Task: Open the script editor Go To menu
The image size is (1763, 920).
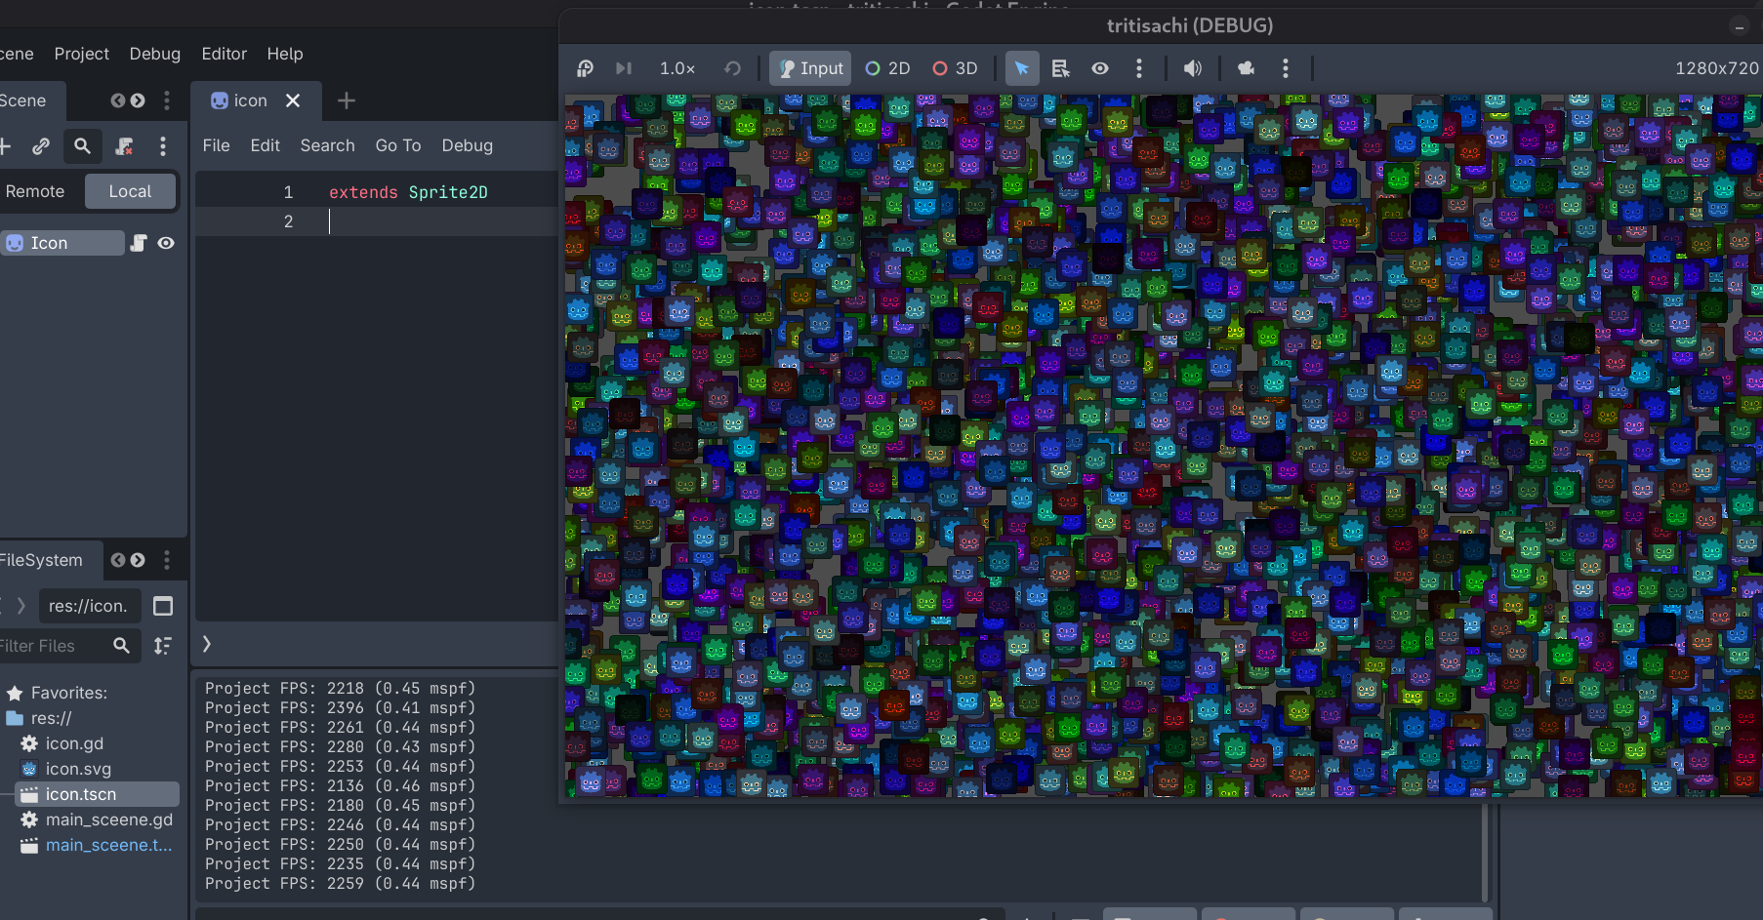Action: tap(398, 145)
